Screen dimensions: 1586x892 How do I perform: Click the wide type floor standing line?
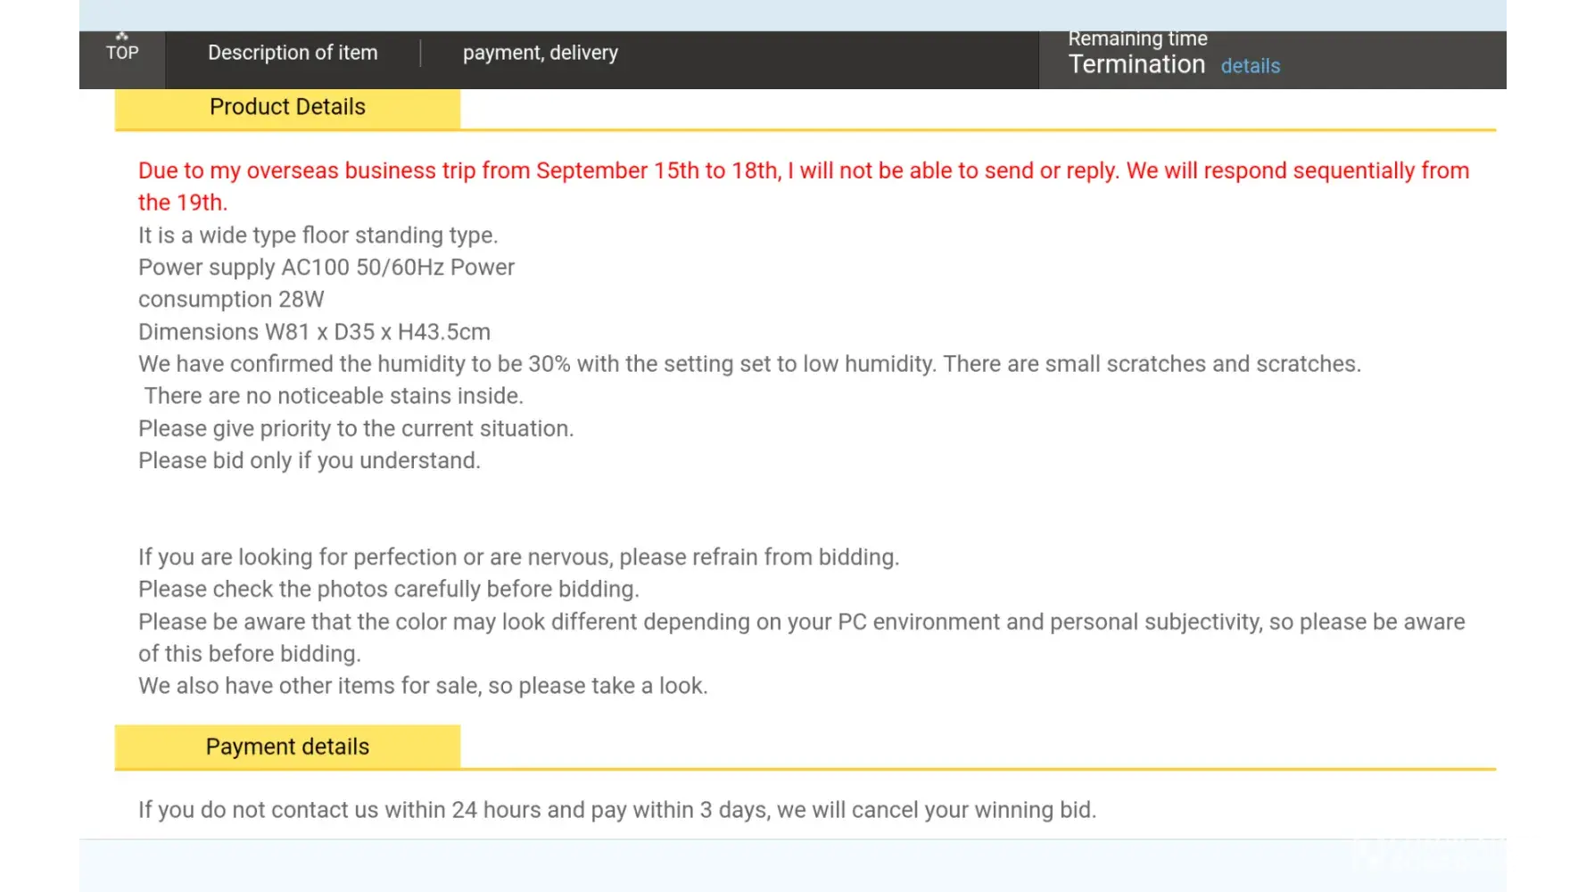(318, 235)
